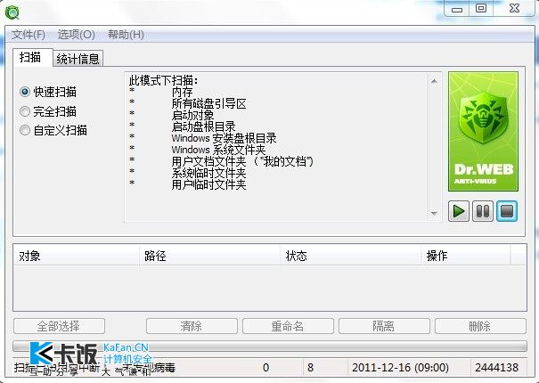Click the 系统临时文件夹 line

tap(209, 173)
